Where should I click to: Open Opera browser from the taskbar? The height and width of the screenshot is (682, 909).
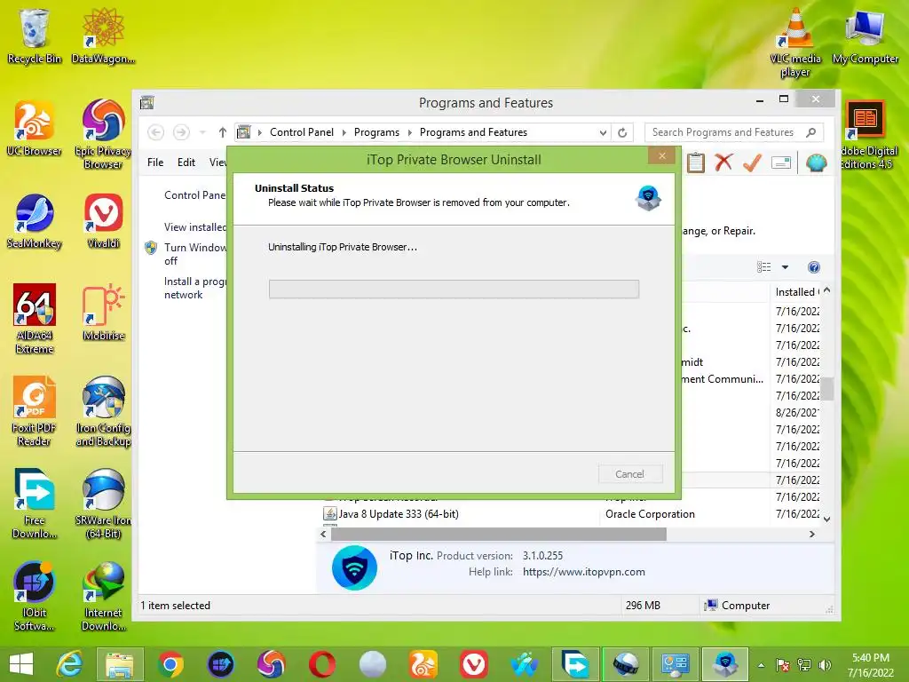click(x=321, y=664)
